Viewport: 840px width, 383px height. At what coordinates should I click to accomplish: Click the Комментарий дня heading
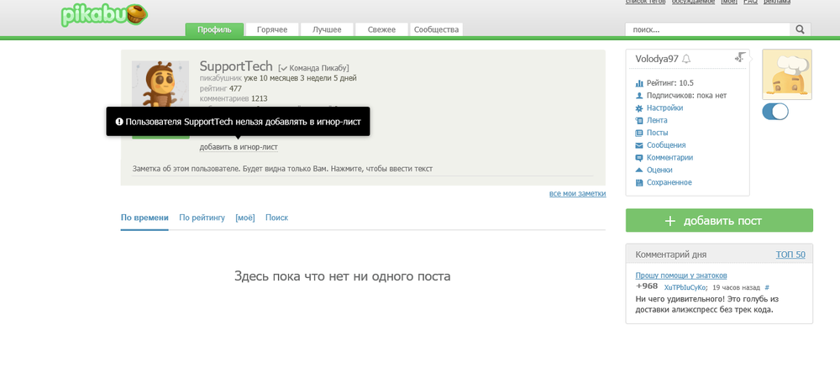coord(670,254)
